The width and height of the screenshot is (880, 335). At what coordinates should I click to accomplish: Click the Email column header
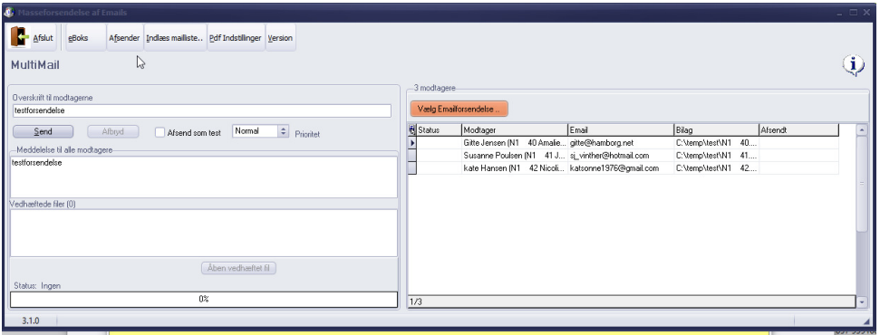click(x=621, y=130)
